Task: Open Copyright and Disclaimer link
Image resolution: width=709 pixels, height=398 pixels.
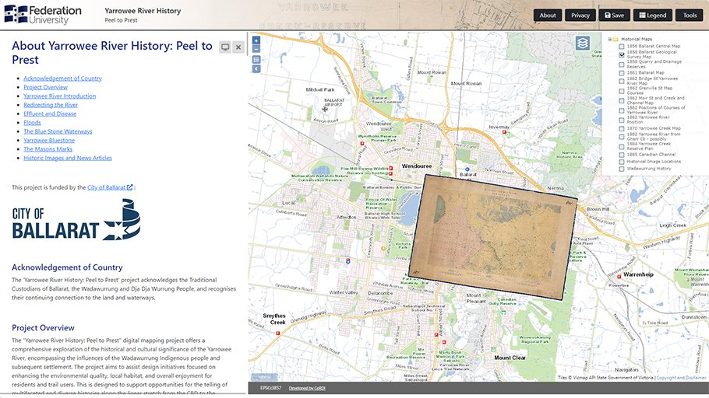Action: pos(681,378)
